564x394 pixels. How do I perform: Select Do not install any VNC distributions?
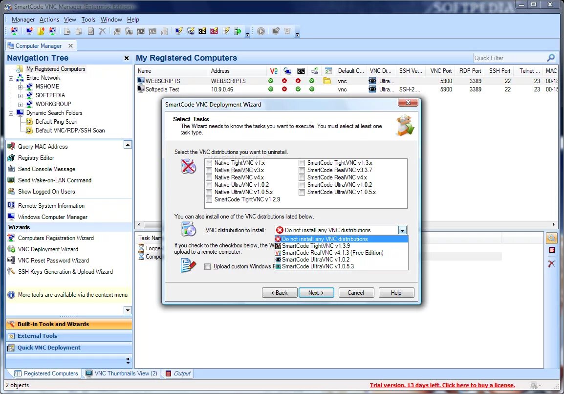click(341, 239)
